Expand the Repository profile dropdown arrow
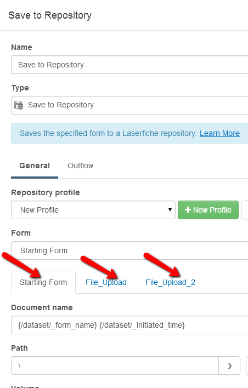 point(170,210)
